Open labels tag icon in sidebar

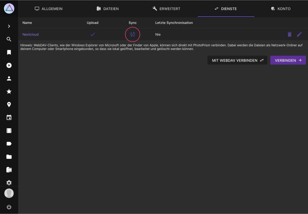(x=9, y=144)
